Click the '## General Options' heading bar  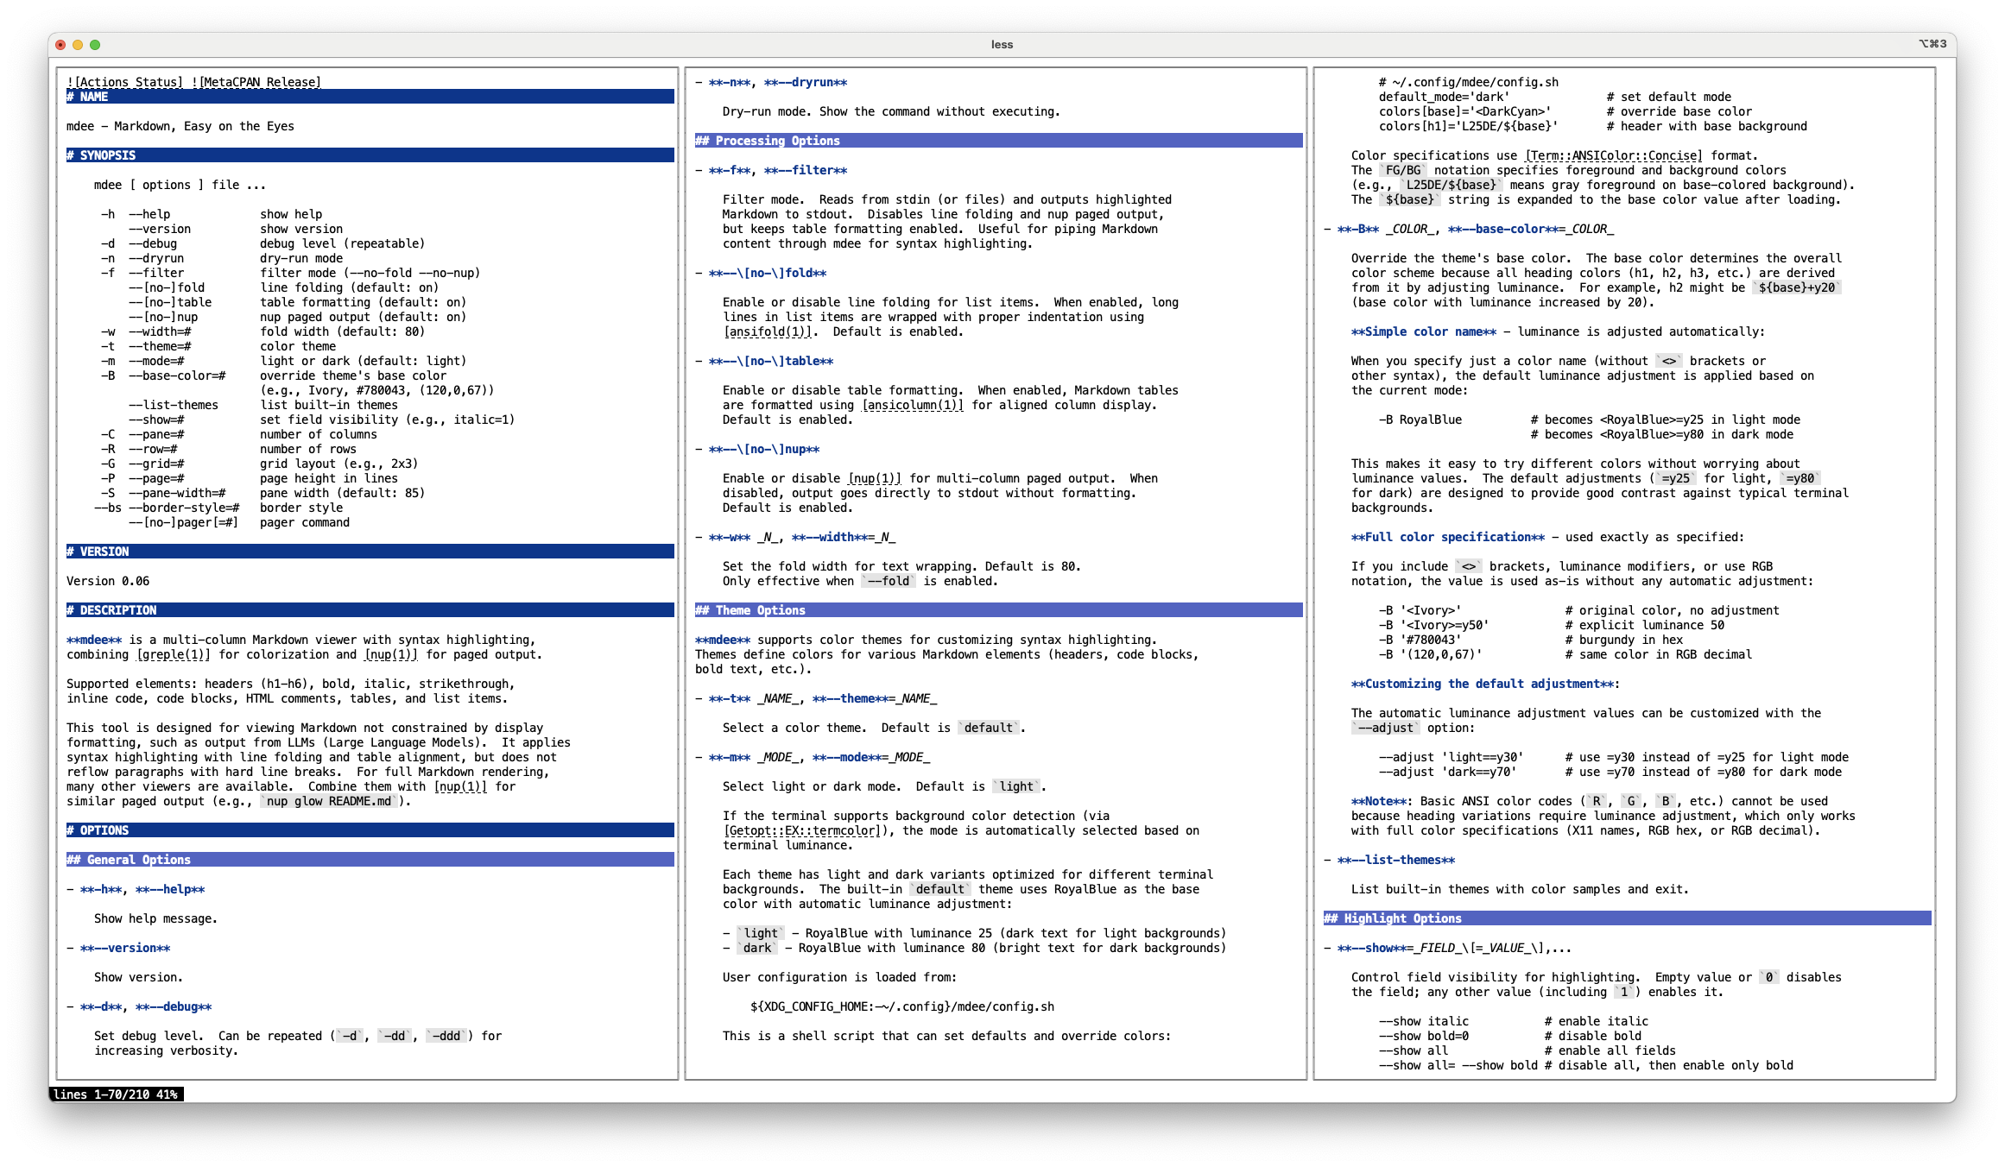coord(129,860)
